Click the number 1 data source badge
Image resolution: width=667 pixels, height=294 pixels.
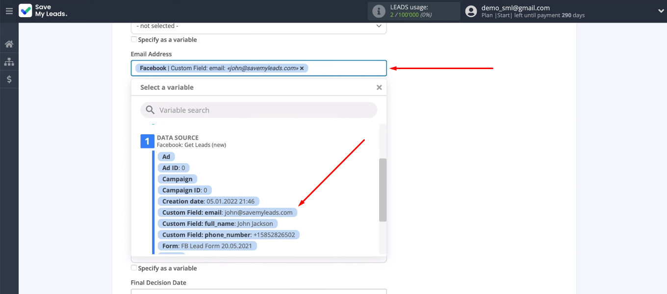click(147, 142)
